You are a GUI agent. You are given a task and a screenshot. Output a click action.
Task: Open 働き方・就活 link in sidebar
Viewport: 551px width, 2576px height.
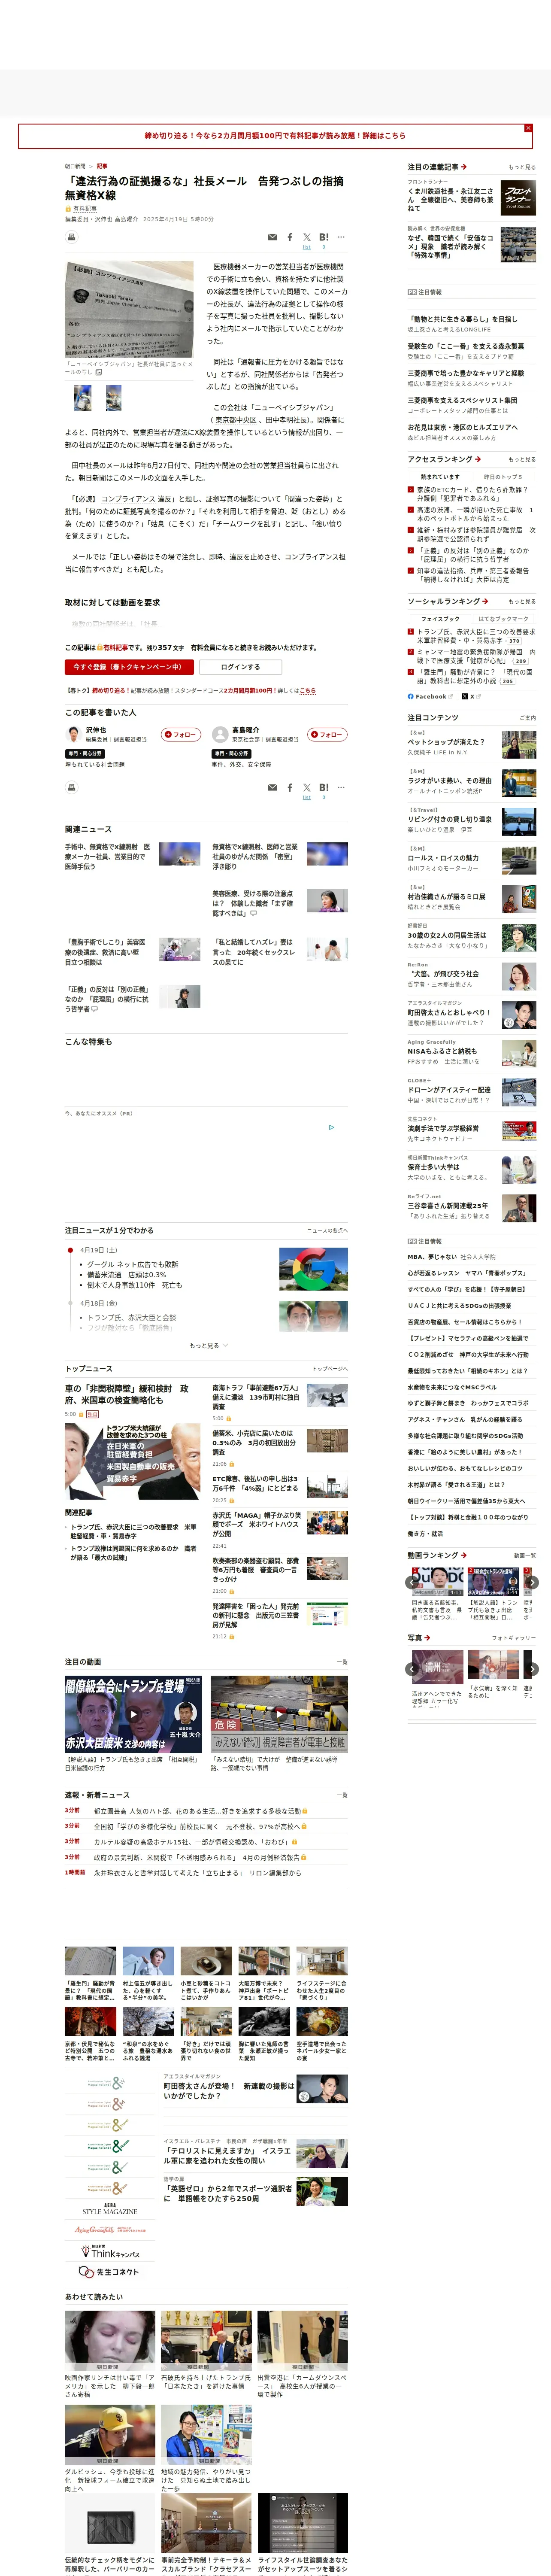[x=425, y=1533]
